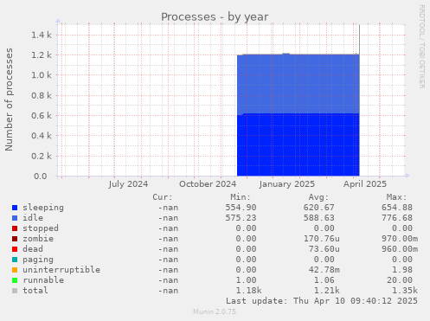Click dead average value 73.60u

[x=324, y=249]
